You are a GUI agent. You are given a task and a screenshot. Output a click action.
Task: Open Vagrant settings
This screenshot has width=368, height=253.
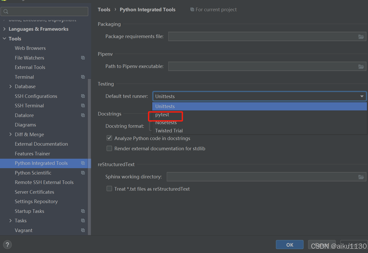[23, 230]
